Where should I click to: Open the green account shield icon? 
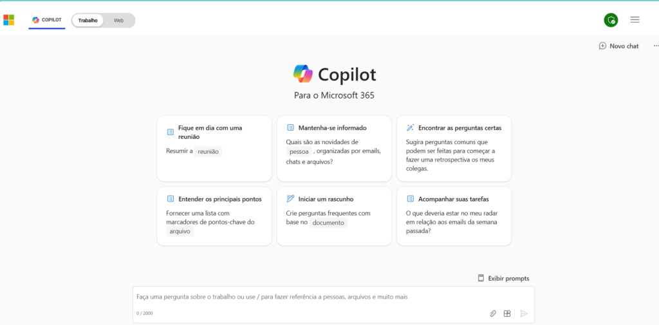[611, 20]
